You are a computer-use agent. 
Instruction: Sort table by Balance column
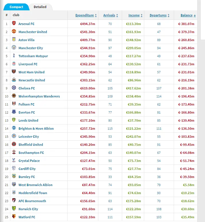[x=187, y=15]
